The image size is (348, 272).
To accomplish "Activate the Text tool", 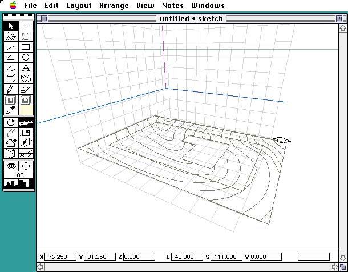I will click(26, 67).
